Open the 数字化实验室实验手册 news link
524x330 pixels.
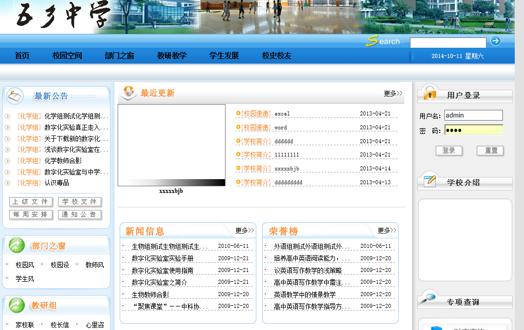tap(162, 258)
